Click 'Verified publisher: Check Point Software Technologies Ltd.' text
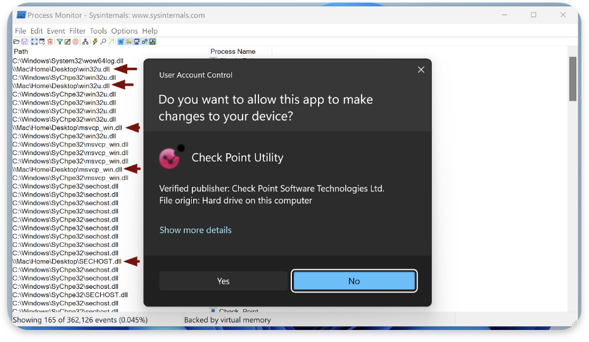The image size is (589, 342). 272,188
